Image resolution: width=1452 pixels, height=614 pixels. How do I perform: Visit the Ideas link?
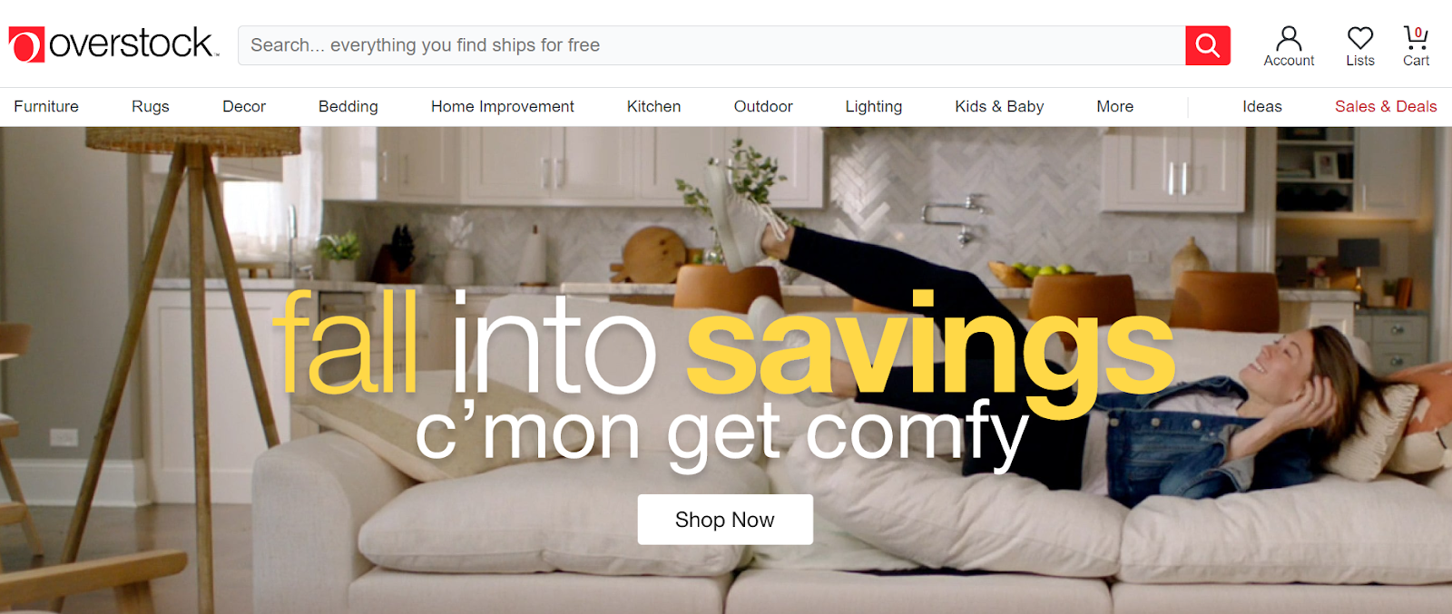1262,107
